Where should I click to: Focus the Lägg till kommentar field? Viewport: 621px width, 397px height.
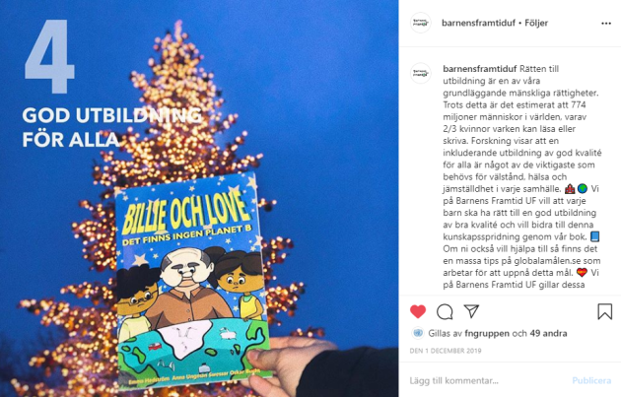click(x=489, y=381)
